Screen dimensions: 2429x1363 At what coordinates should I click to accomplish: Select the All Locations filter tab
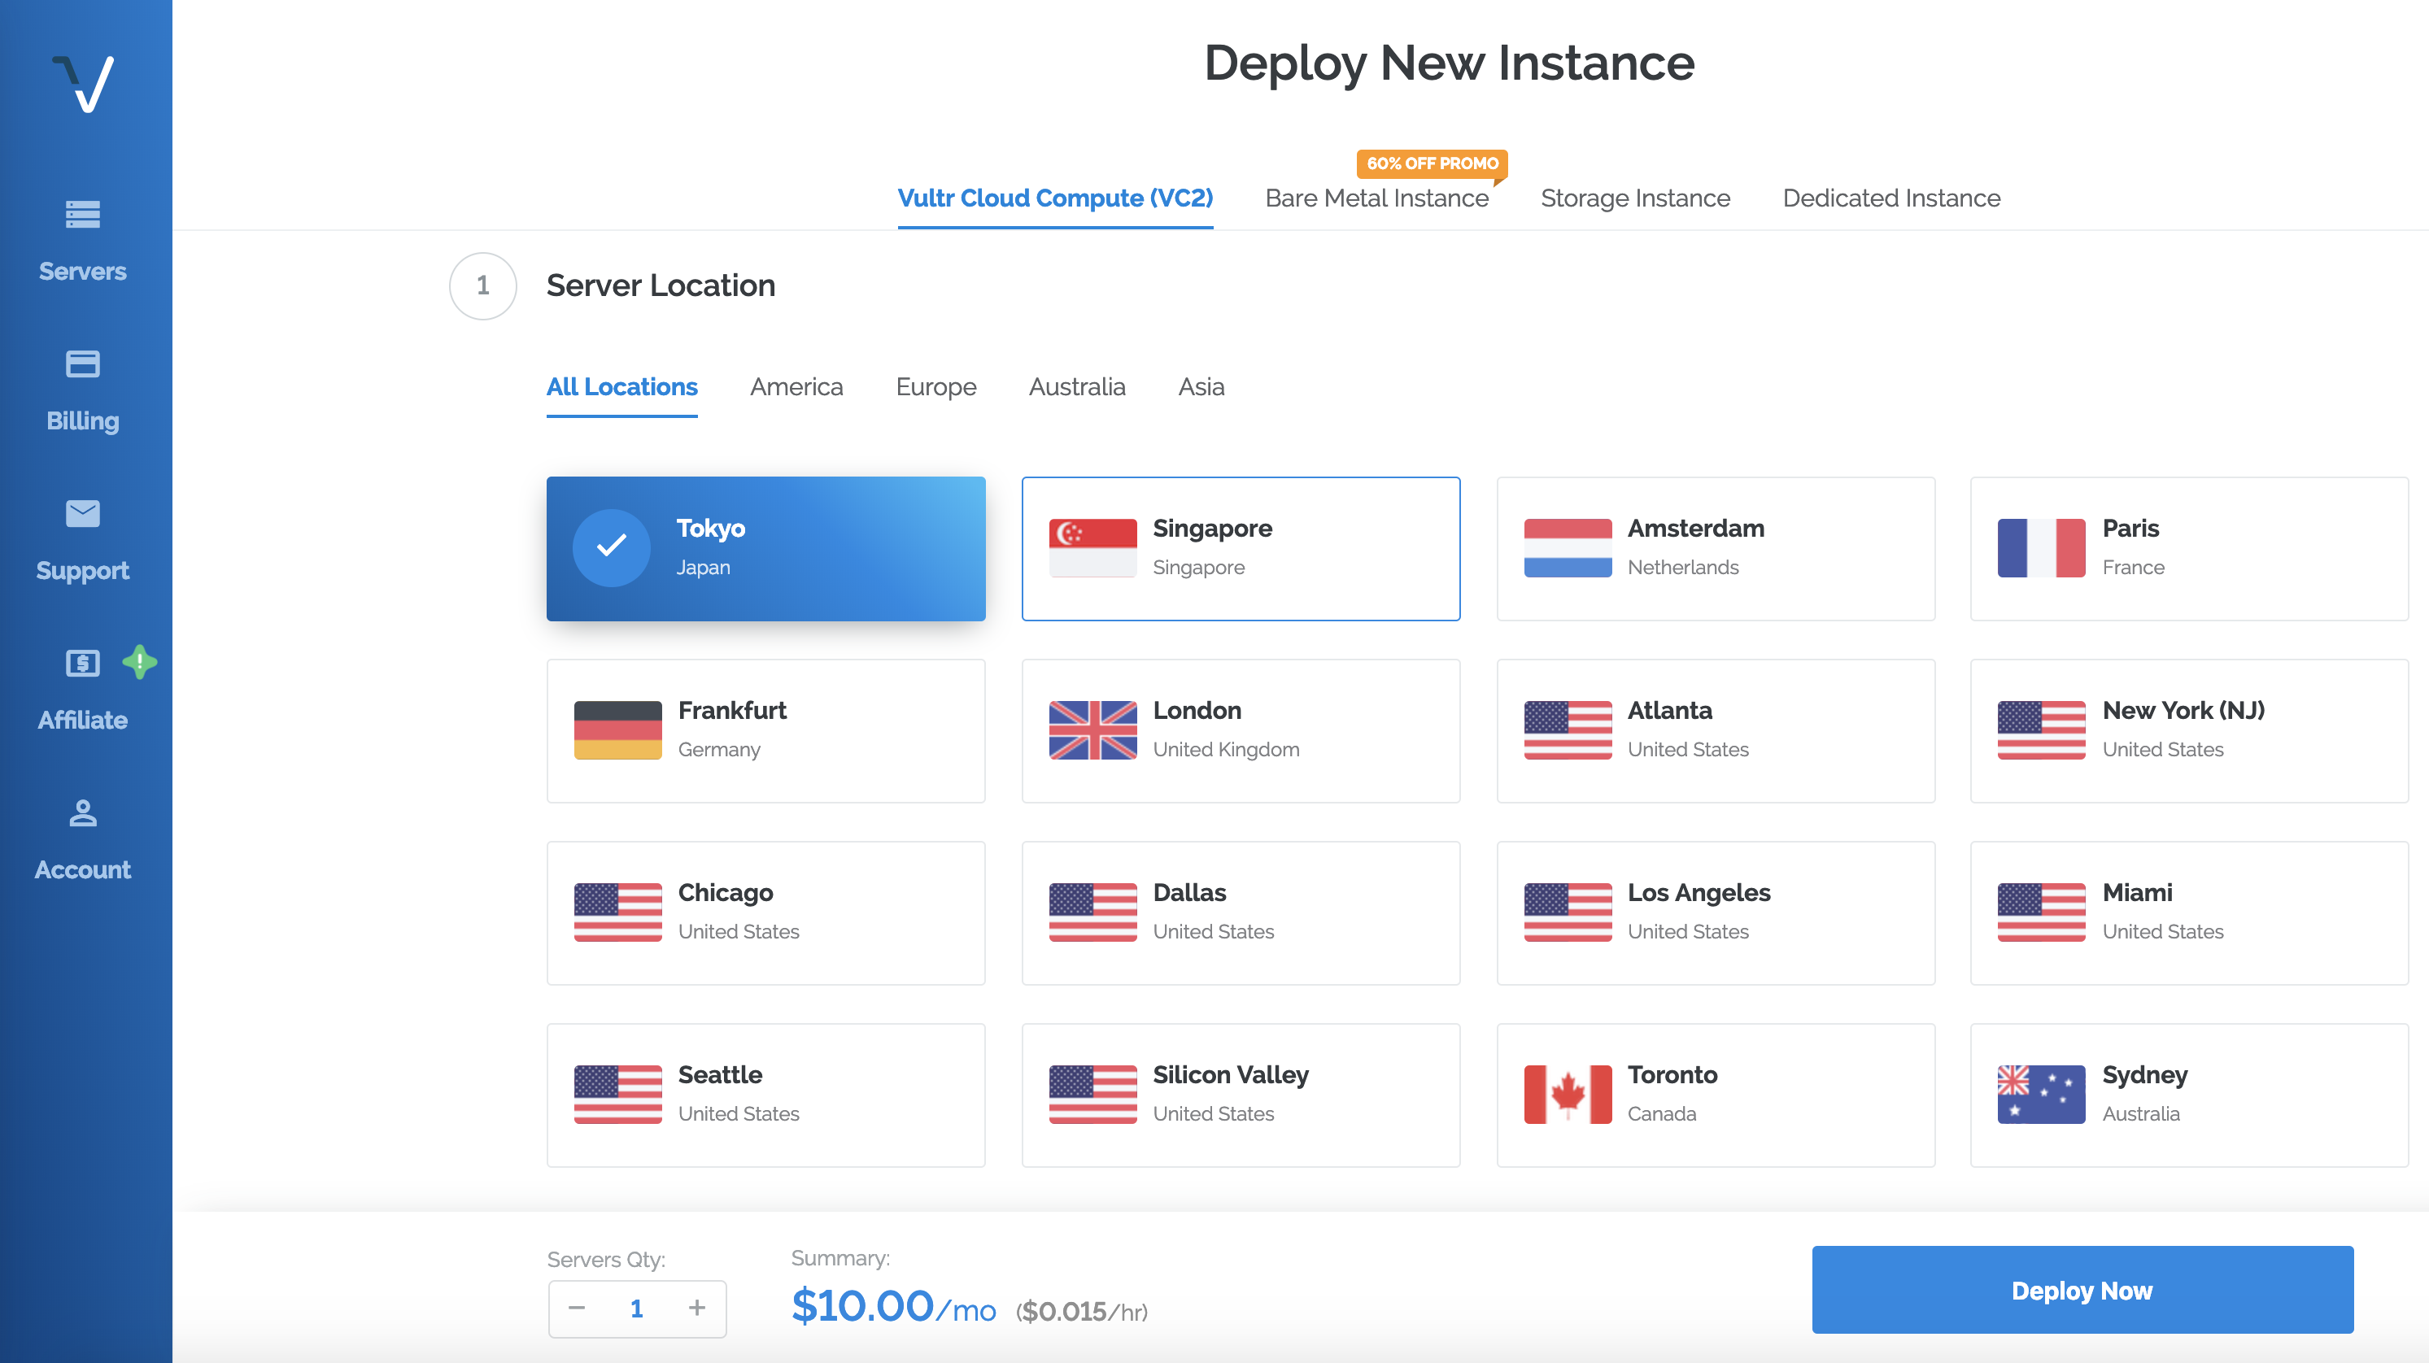[x=622, y=386]
